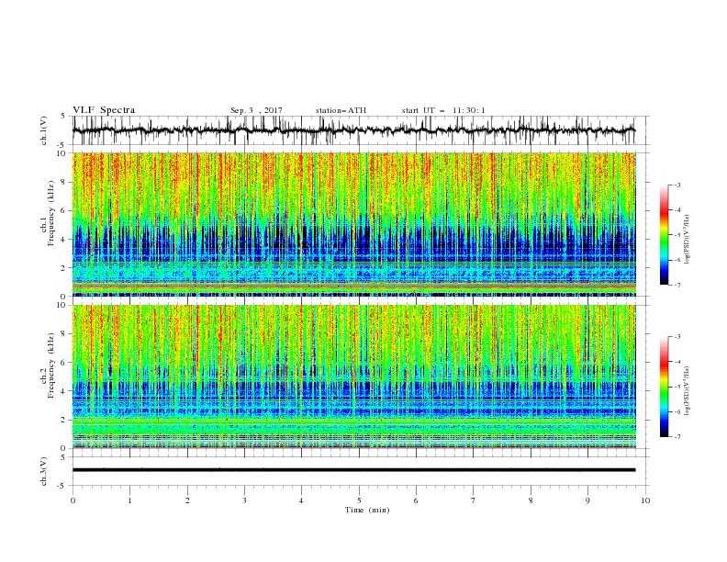This screenshot has width=727, height=562.
Task: Click the time axis tick label '4'
Action: [302, 500]
